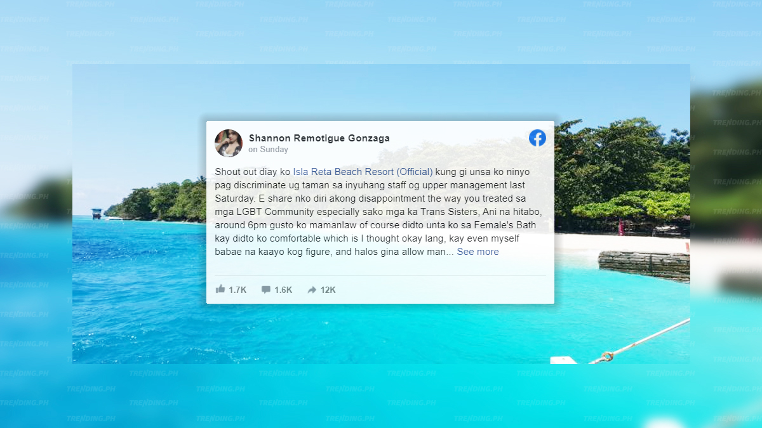
Task: Click the white rope railing in the photo
Action: click(641, 342)
